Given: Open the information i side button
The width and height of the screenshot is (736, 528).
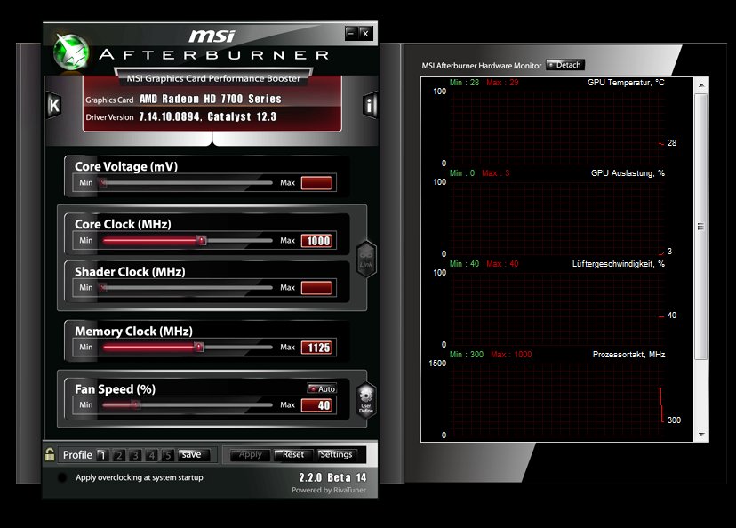Looking at the screenshot, I should pos(370,105).
